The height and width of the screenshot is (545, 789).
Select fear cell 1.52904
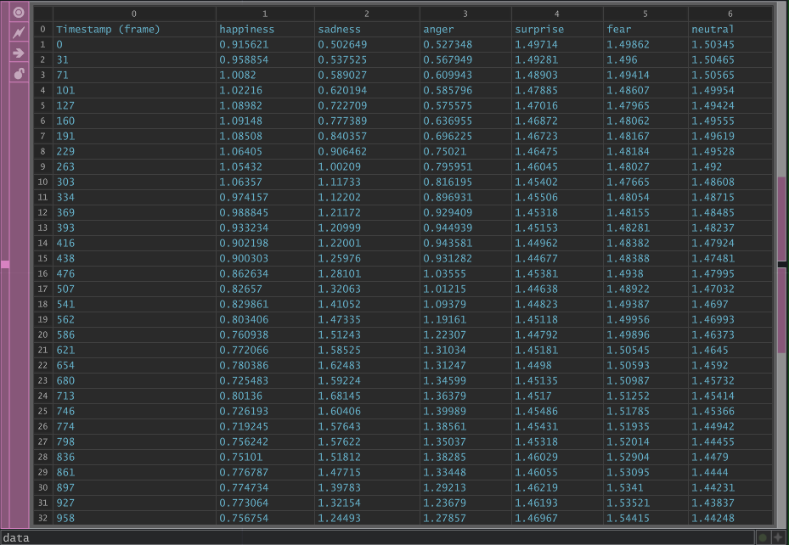(x=645, y=457)
